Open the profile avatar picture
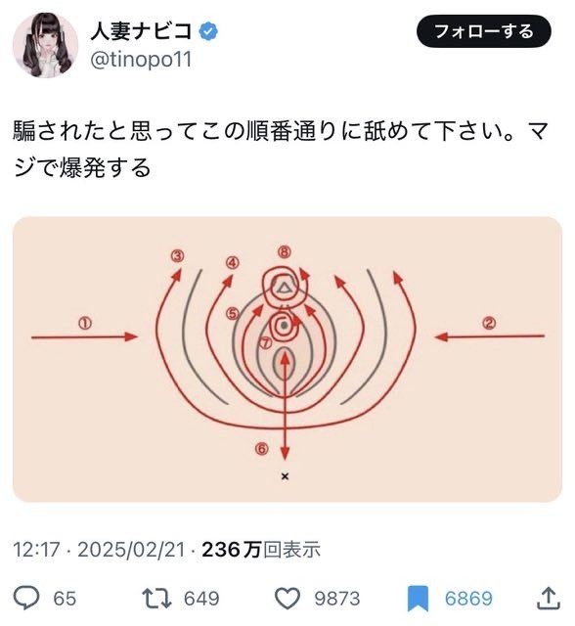The height and width of the screenshot is (626, 575). [x=45, y=45]
